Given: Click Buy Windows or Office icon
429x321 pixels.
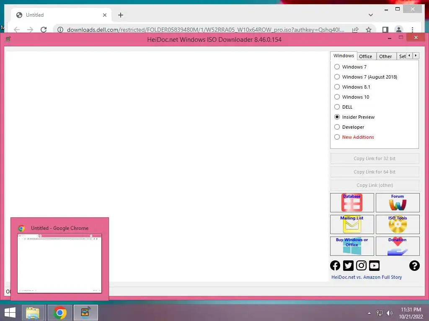Looking at the screenshot, I should 352,246.
